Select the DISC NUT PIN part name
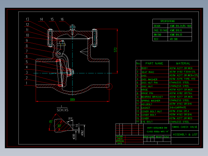The width and height of the screenshot is (208, 156). (x=150, y=83)
